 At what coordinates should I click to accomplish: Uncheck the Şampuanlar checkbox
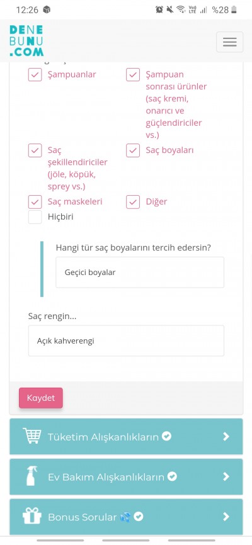[x=35, y=74]
